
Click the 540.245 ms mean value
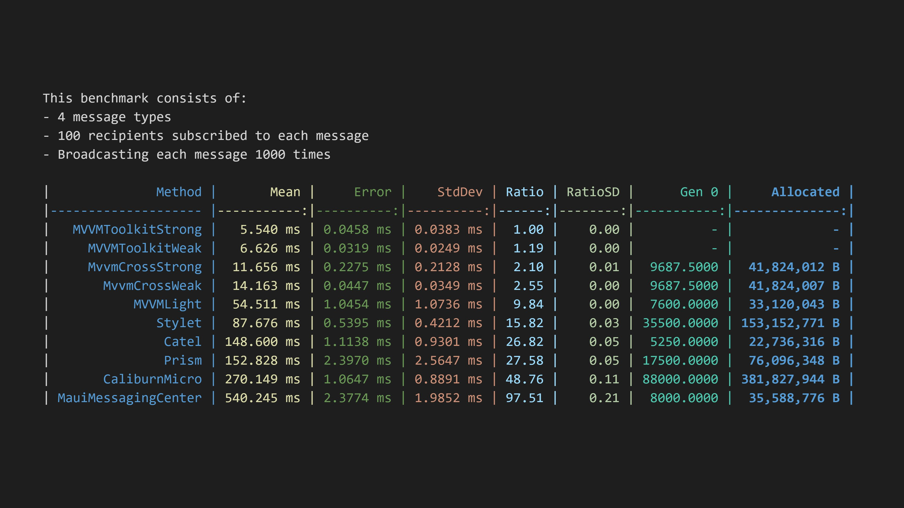click(262, 398)
